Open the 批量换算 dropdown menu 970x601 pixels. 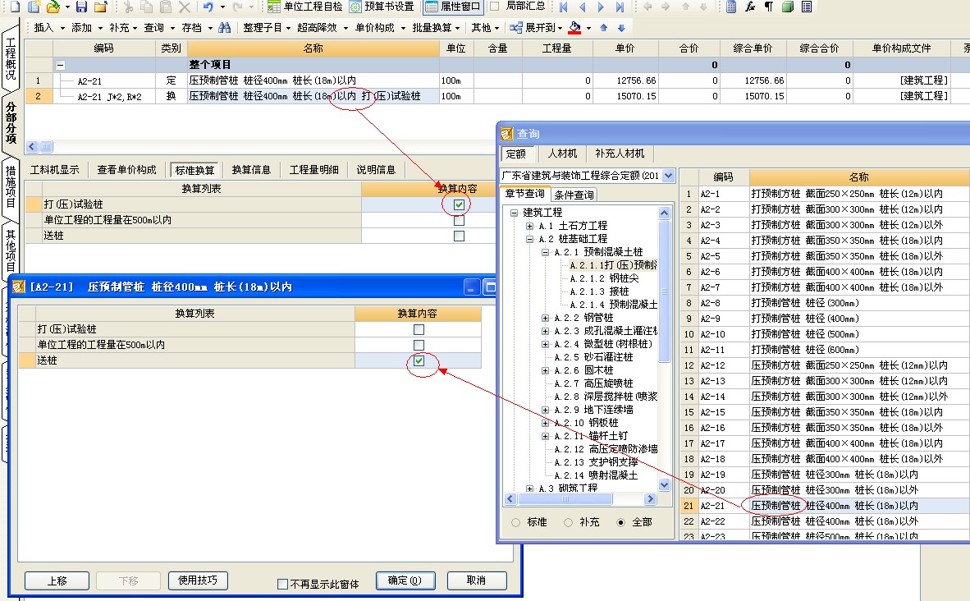[436, 28]
